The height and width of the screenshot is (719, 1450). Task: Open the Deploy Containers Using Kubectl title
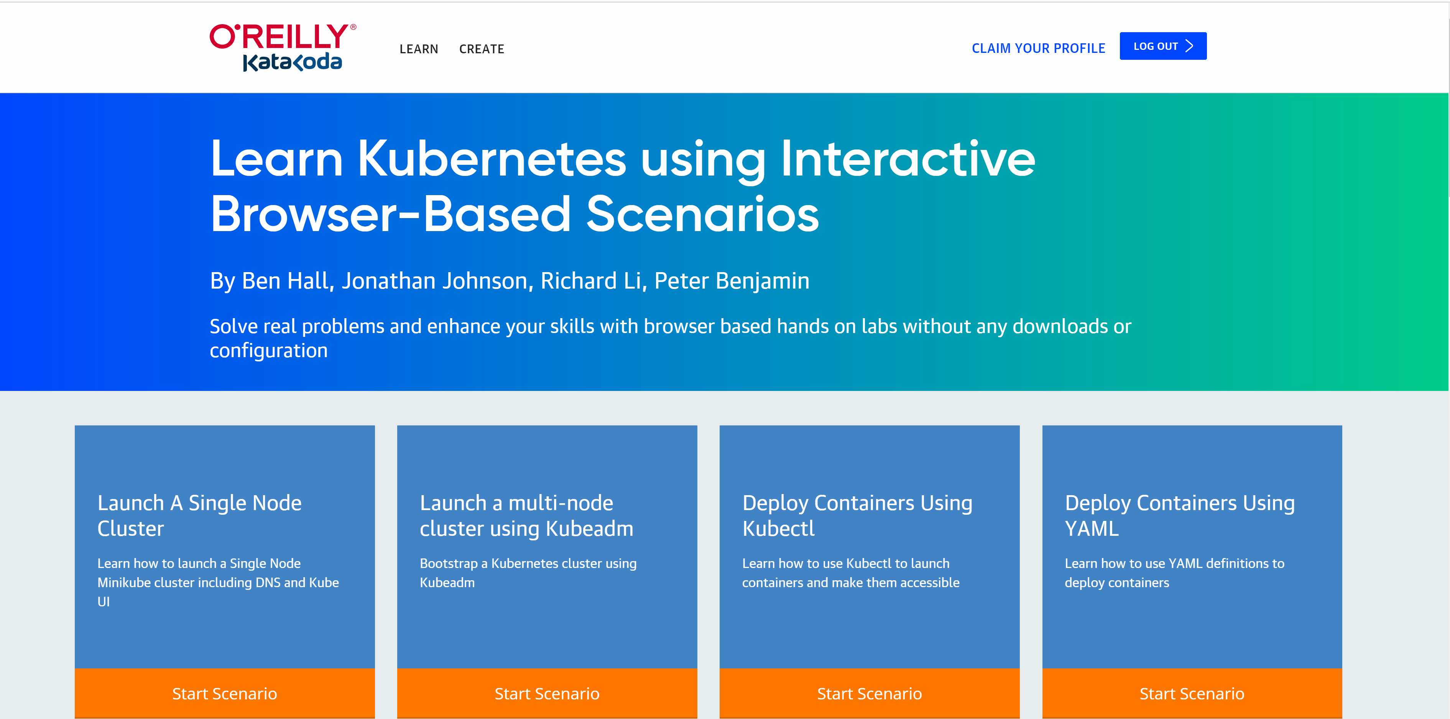tap(857, 515)
